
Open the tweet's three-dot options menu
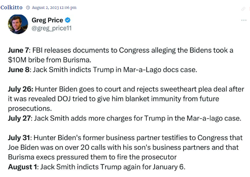[243, 20]
